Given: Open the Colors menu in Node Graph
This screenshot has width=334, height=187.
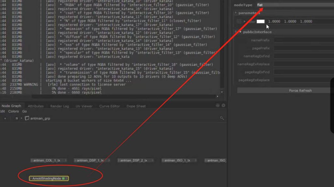Looking at the screenshot, I should pyautogui.click(x=13, y=111).
